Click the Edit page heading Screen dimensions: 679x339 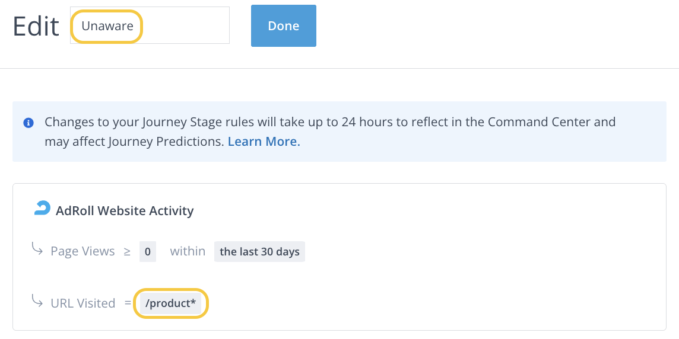36,26
